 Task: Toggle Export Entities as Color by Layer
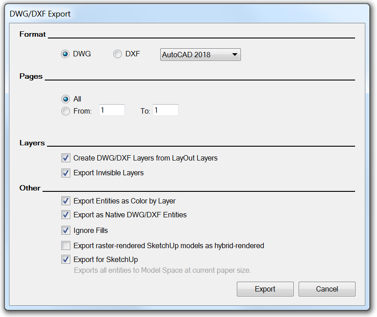[x=66, y=201]
